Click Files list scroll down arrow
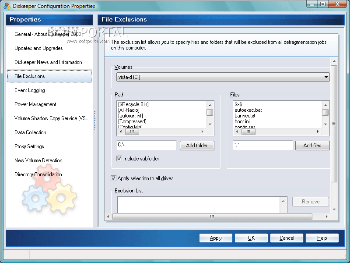The width and height of the screenshot is (350, 263). (x=325, y=124)
